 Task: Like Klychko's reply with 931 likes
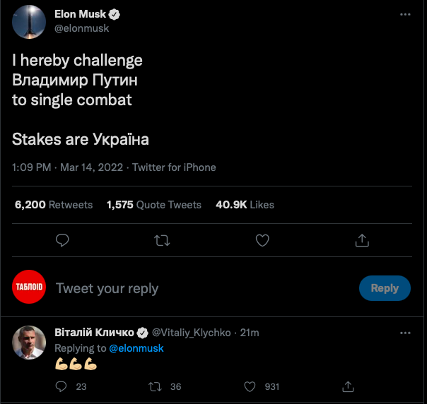coord(250,386)
